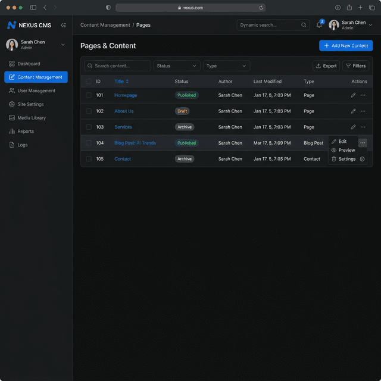The width and height of the screenshot is (381, 381).
Task: Click the Status column header
Action: point(181,82)
